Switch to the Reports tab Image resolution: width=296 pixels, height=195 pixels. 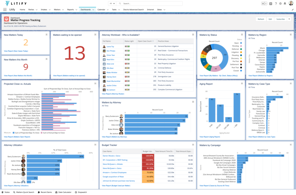click(x=72, y=9)
